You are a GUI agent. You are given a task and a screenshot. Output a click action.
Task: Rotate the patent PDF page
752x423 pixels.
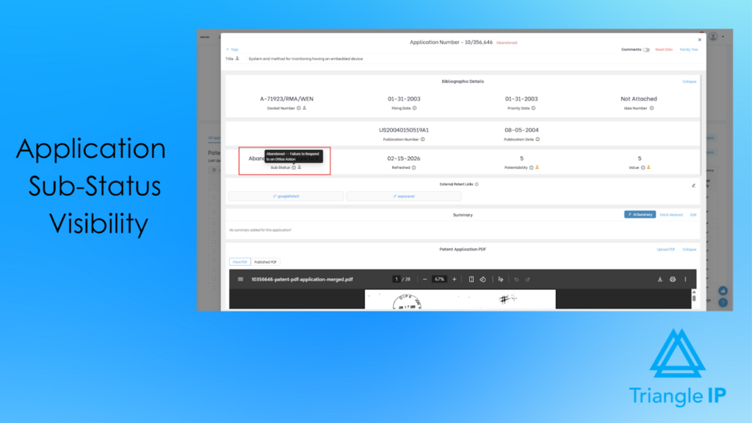pyautogui.click(x=482, y=279)
